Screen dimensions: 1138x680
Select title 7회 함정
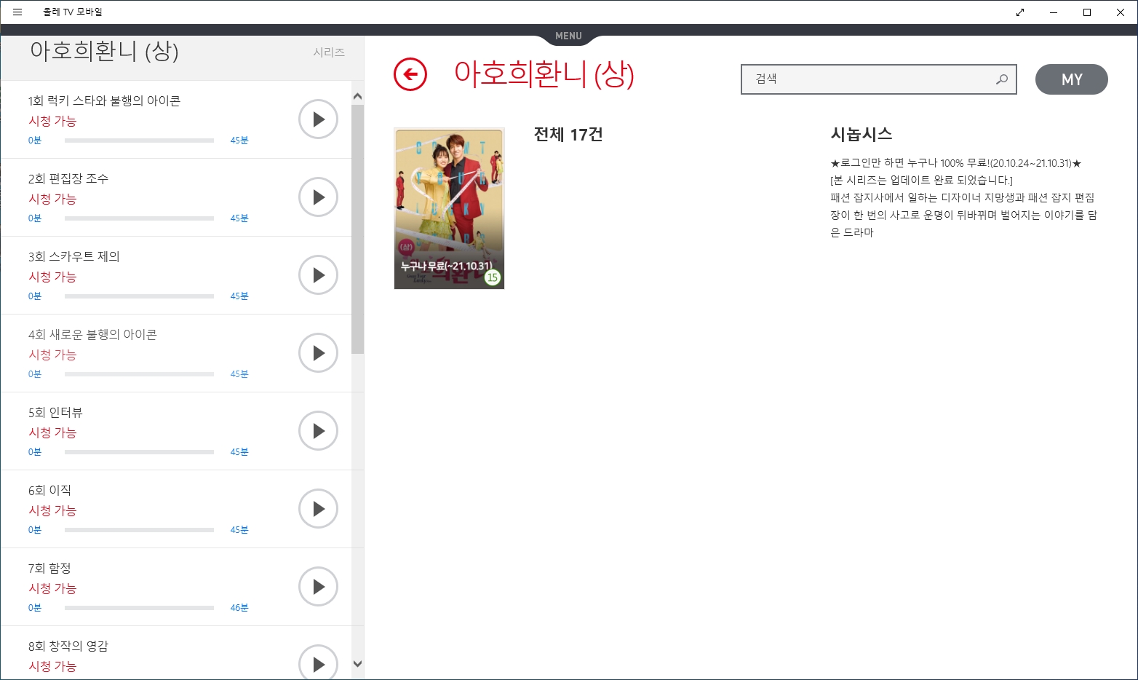49,568
